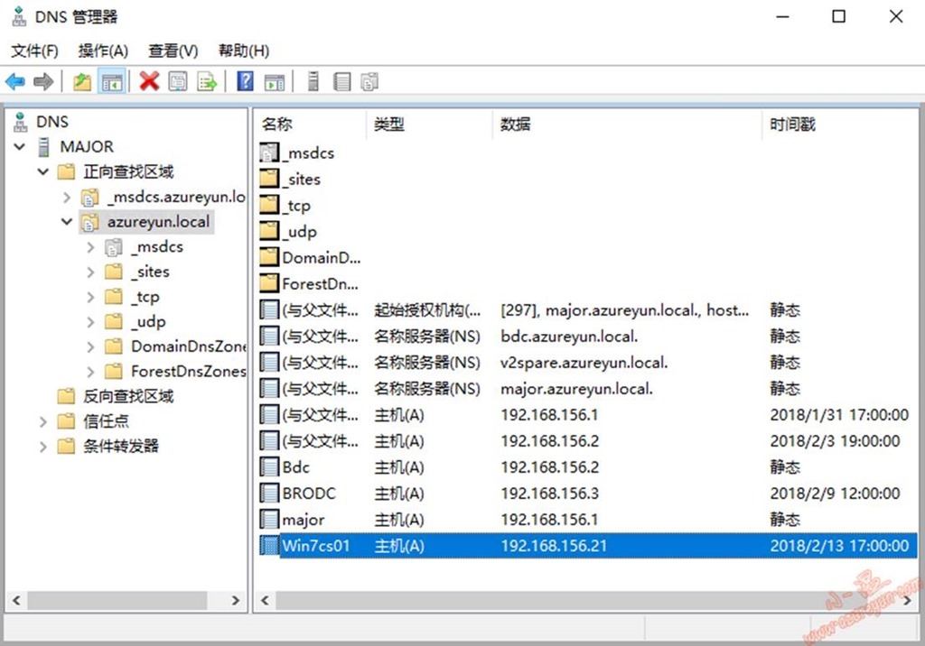Click the 192.168.156.21 data cell
925x646 pixels.
coord(554,546)
